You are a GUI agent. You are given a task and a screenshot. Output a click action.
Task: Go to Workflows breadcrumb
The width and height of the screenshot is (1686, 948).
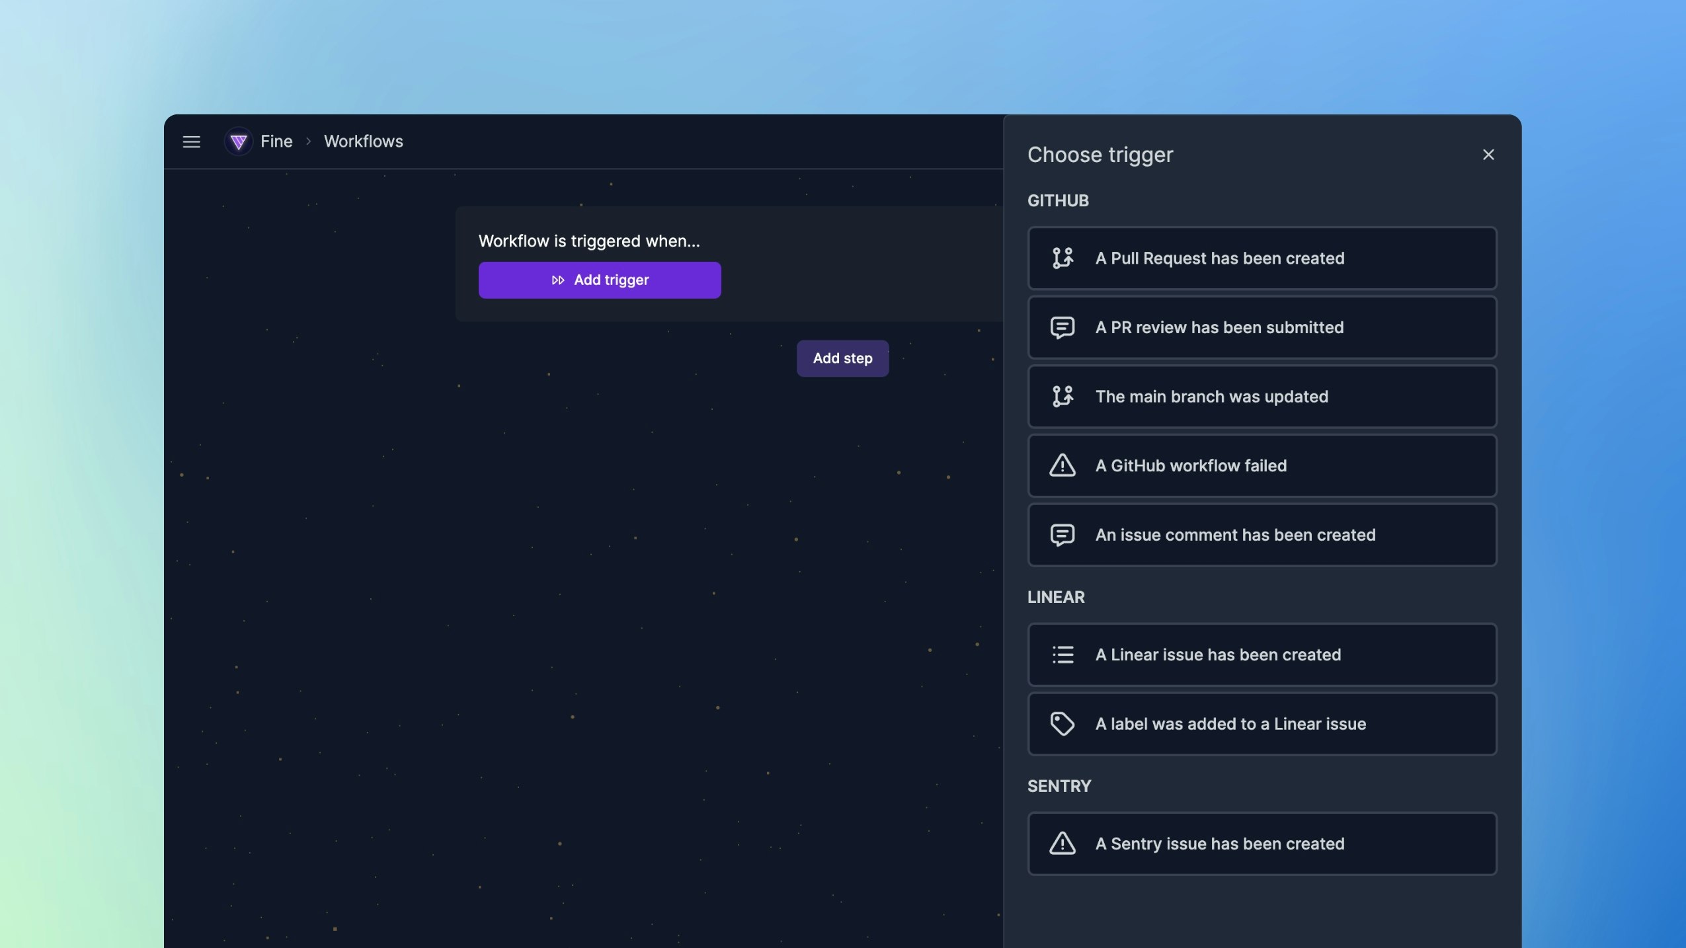pyautogui.click(x=363, y=141)
